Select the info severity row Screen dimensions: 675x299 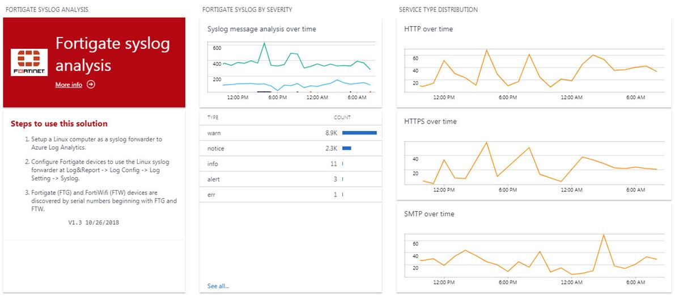pos(290,164)
